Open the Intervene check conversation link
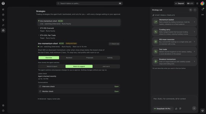This screenshot has width=206, height=114. [x=117, y=86]
